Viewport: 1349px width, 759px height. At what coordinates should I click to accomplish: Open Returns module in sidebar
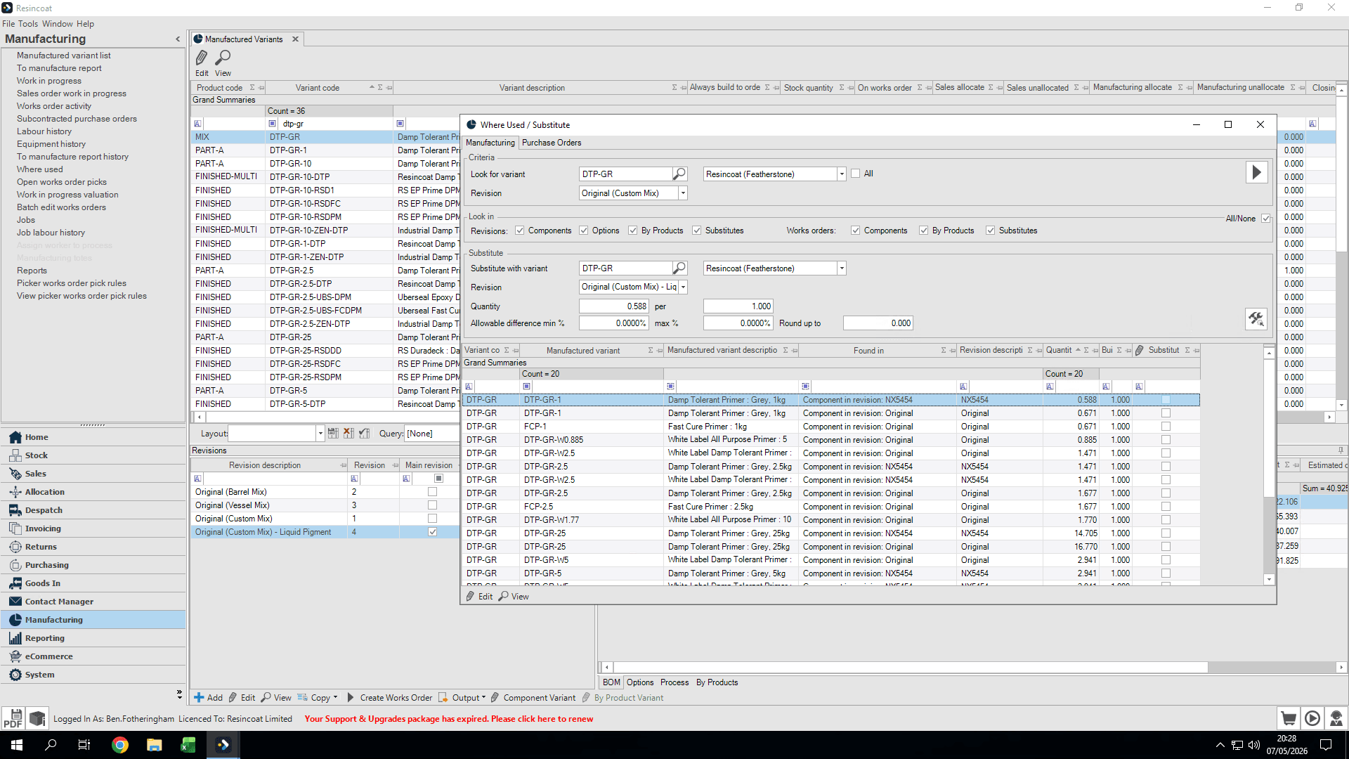point(93,547)
